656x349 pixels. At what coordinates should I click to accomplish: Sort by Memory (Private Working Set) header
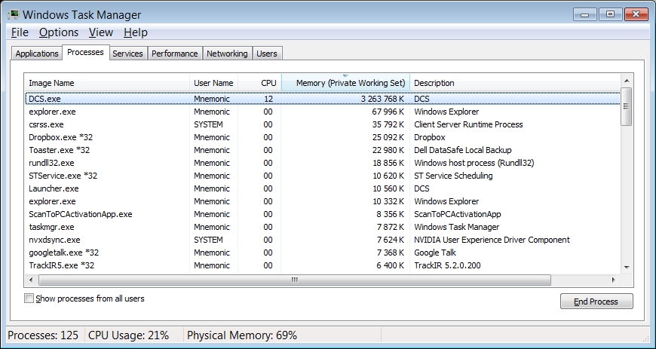pyautogui.click(x=345, y=83)
